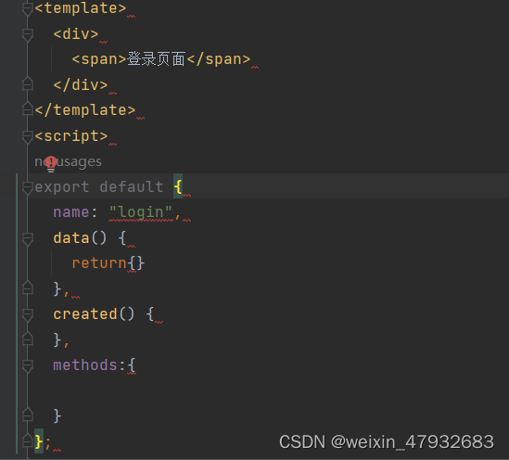Click fold marker at closing template tag

[28, 109]
